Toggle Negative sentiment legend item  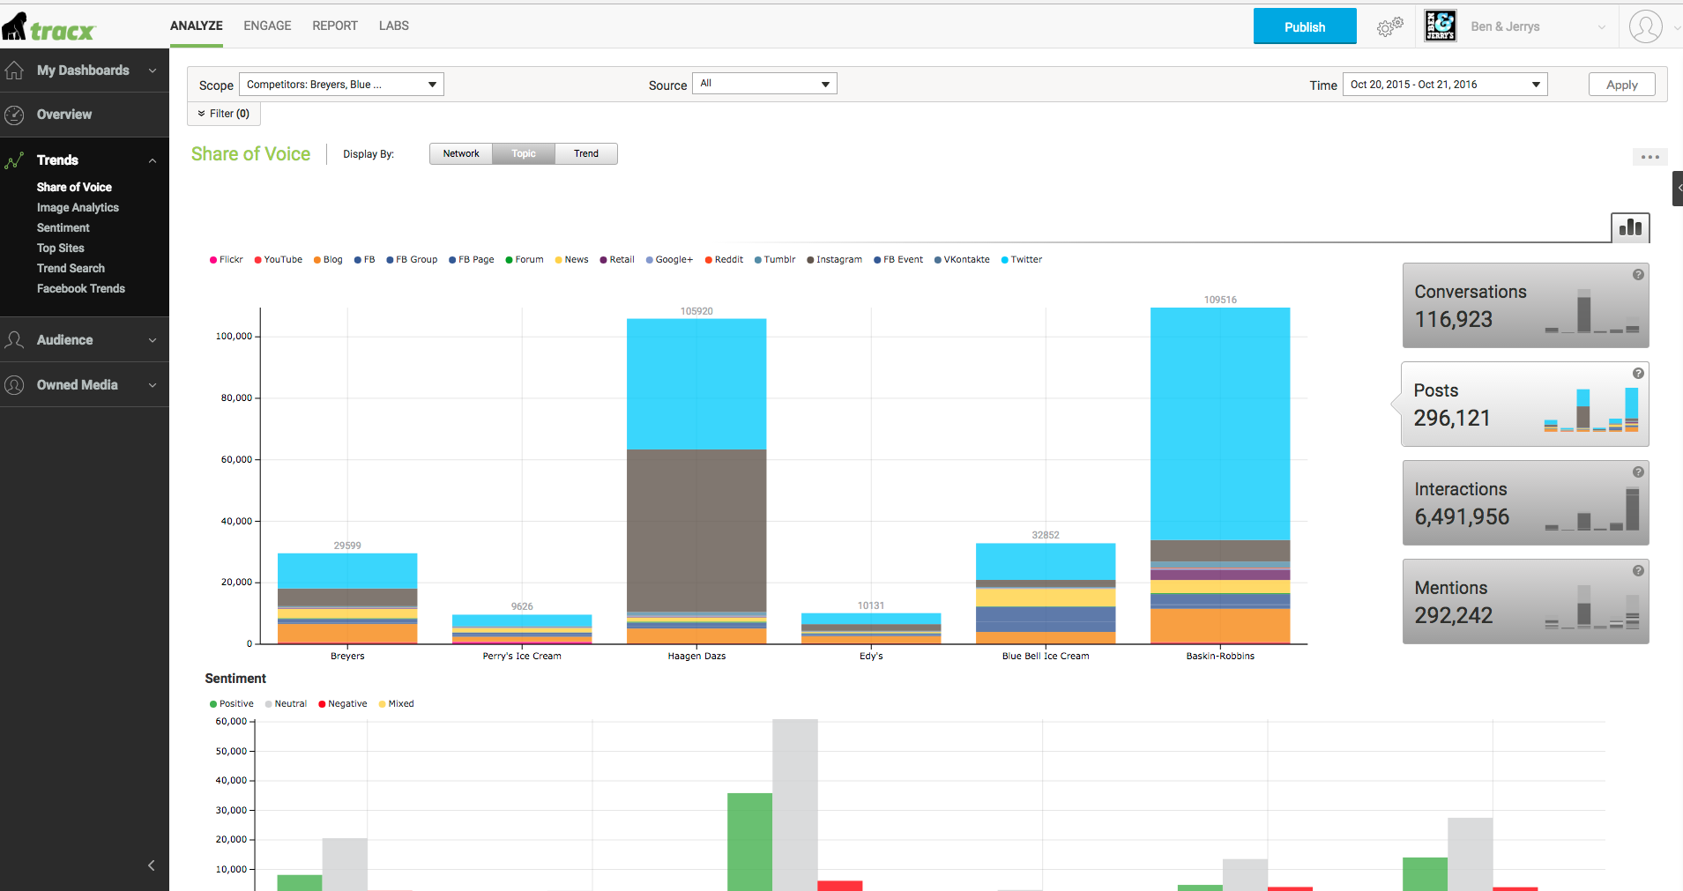[342, 704]
